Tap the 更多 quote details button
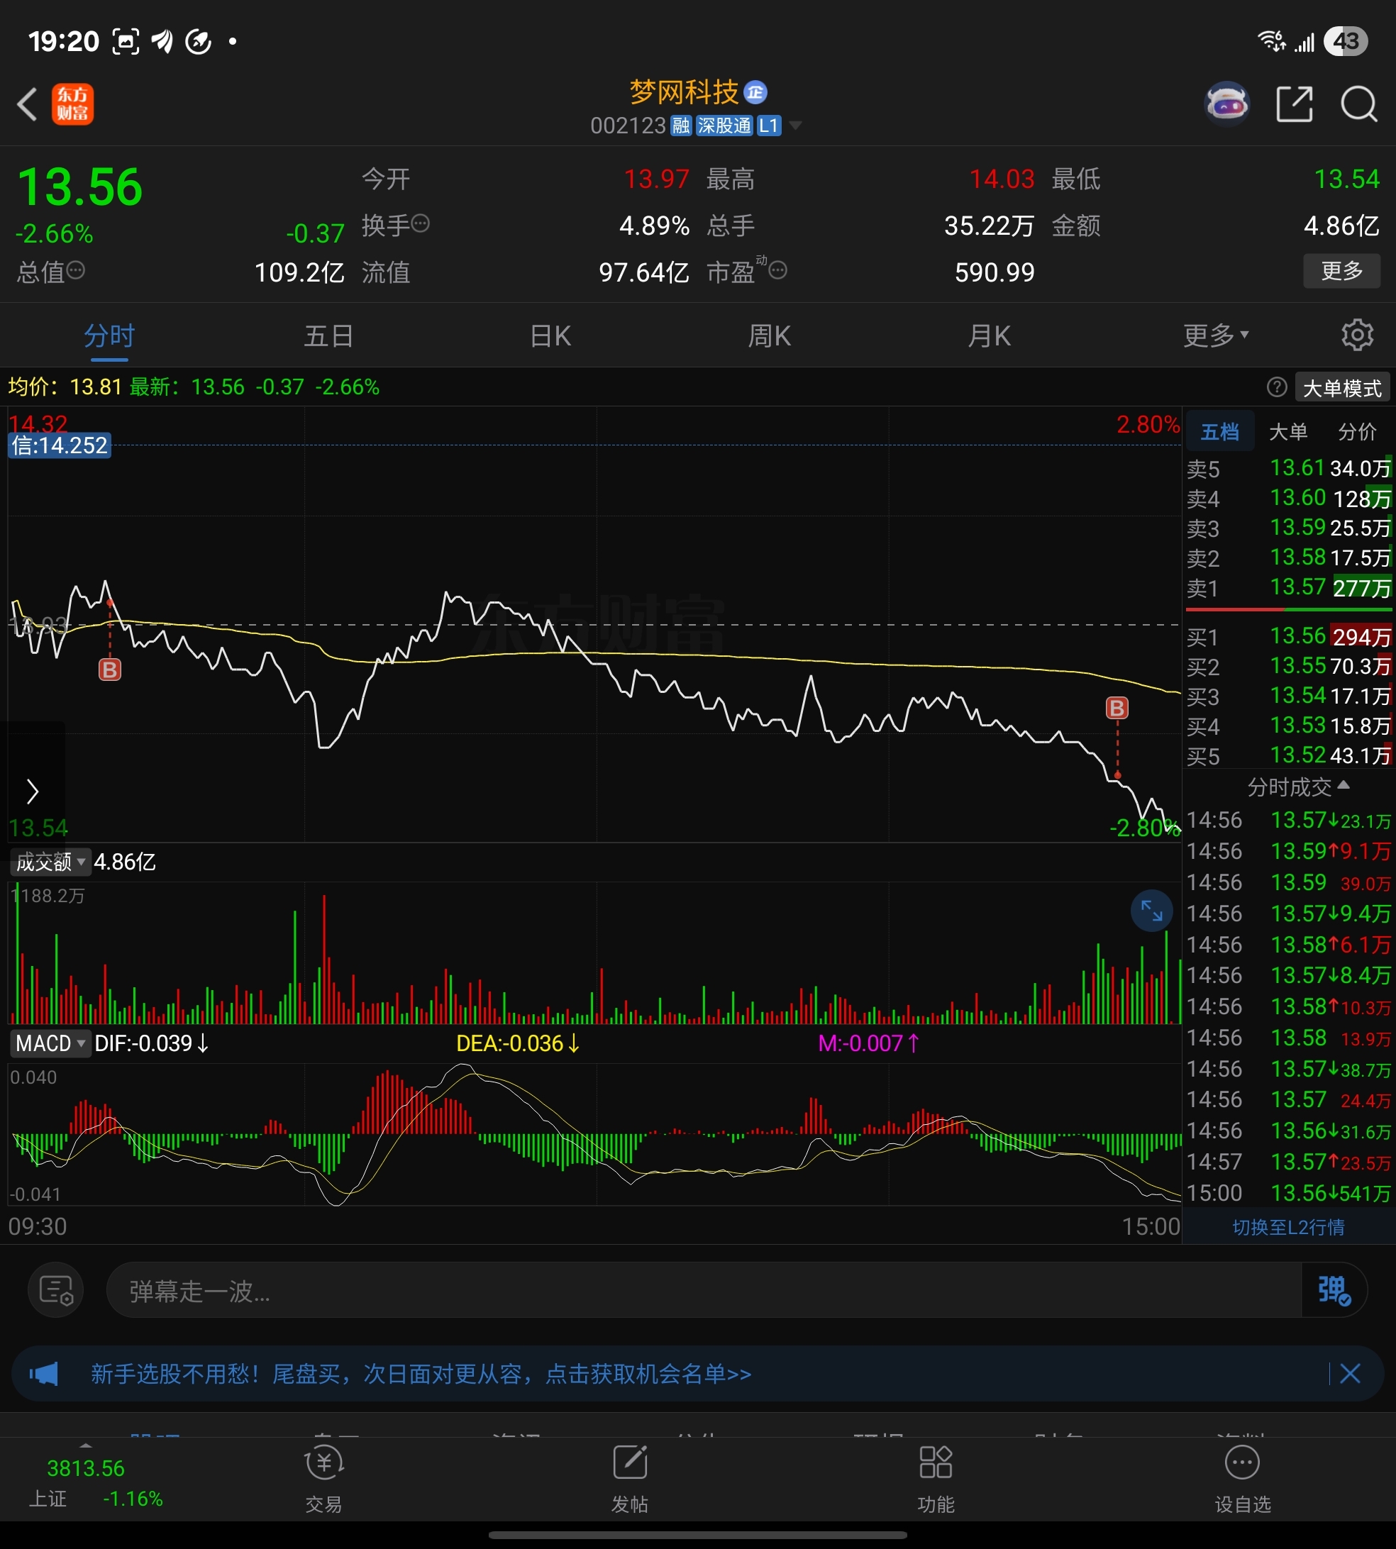This screenshot has height=1549, width=1396. 1341,271
